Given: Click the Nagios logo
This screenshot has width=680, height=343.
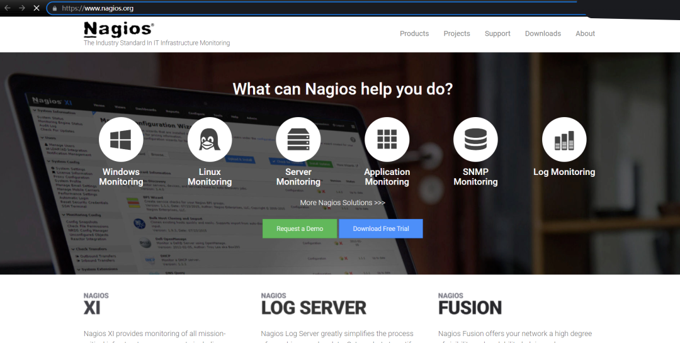Looking at the screenshot, I should pyautogui.click(x=118, y=30).
